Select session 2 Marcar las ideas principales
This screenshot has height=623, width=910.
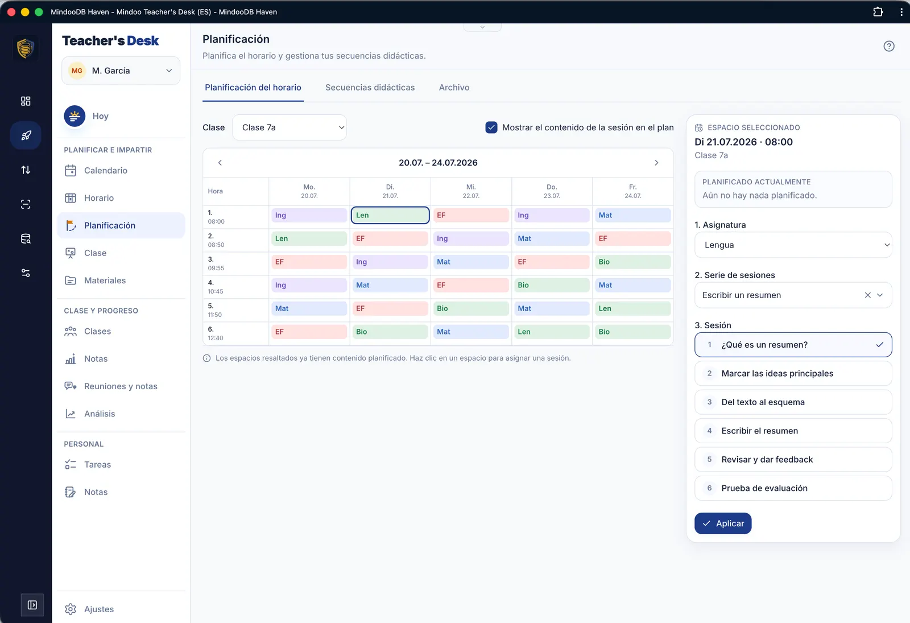tap(793, 373)
